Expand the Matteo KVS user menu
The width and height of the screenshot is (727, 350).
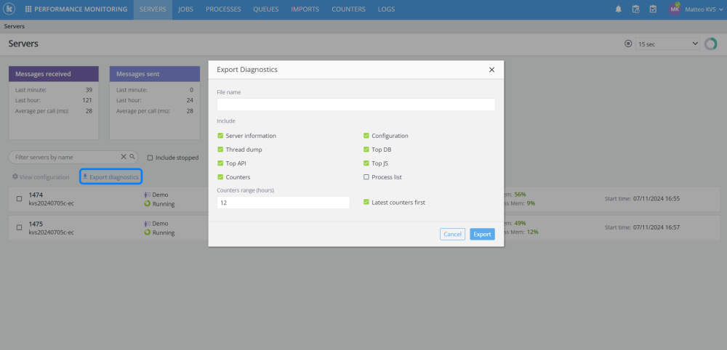pos(696,9)
